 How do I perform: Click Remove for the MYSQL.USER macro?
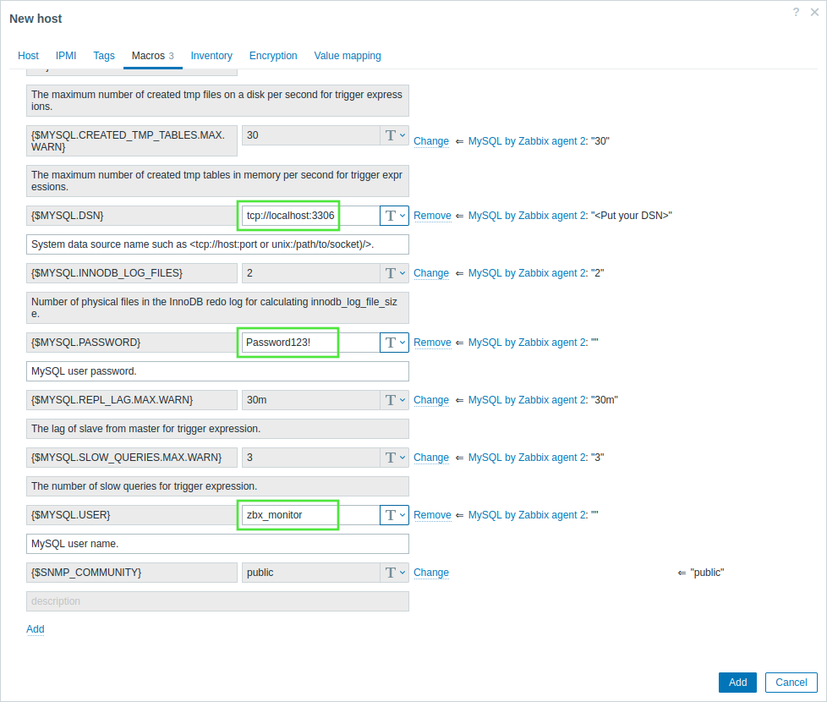(432, 515)
